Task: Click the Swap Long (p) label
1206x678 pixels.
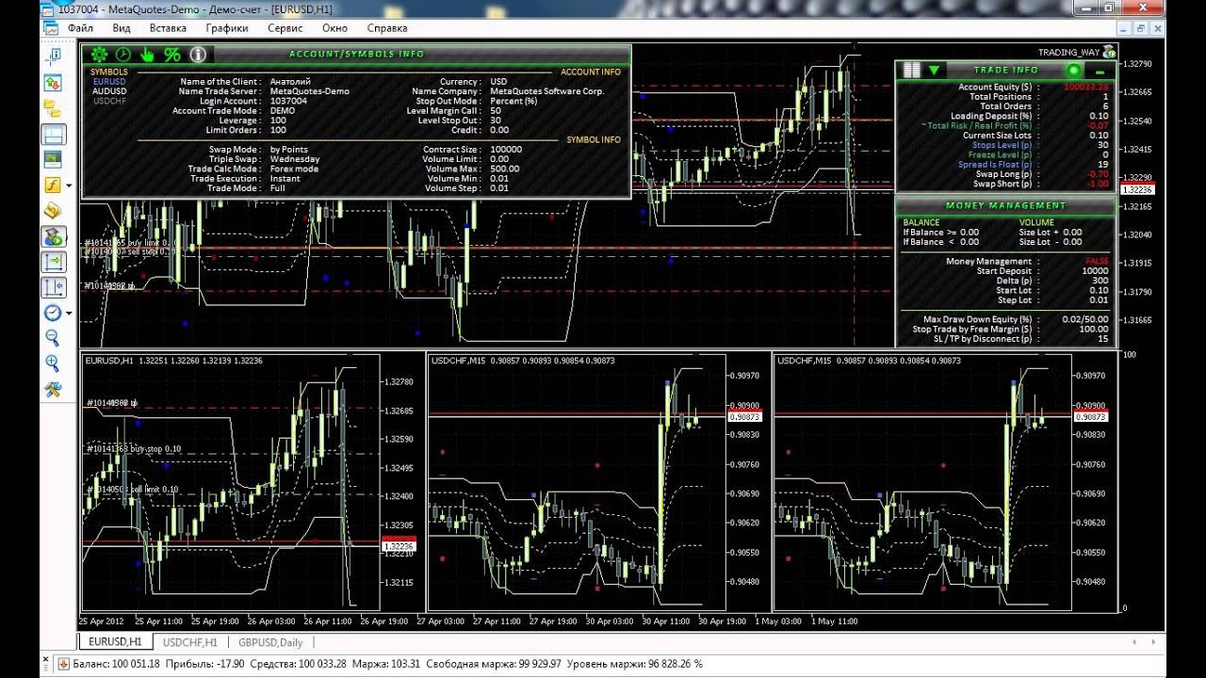Action: click(x=1003, y=174)
